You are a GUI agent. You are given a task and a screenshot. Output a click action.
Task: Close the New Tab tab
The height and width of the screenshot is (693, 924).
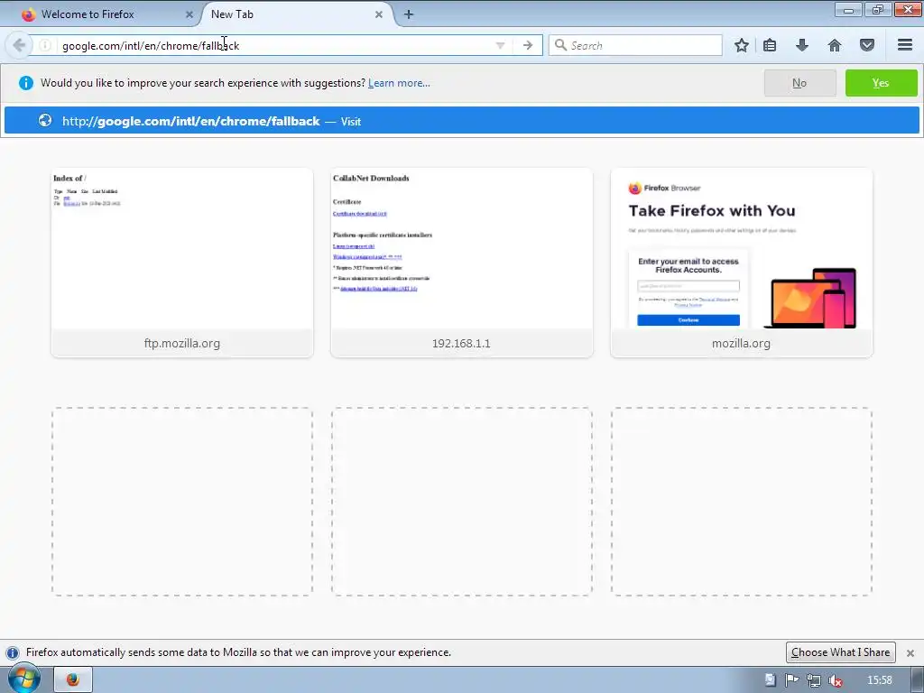[379, 14]
